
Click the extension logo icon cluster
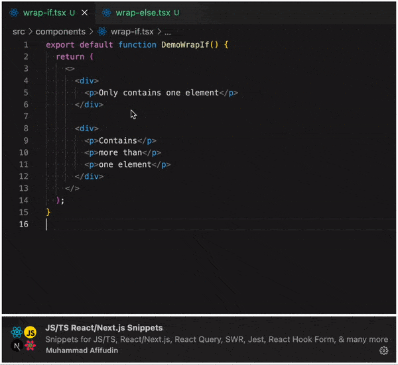[23, 339]
